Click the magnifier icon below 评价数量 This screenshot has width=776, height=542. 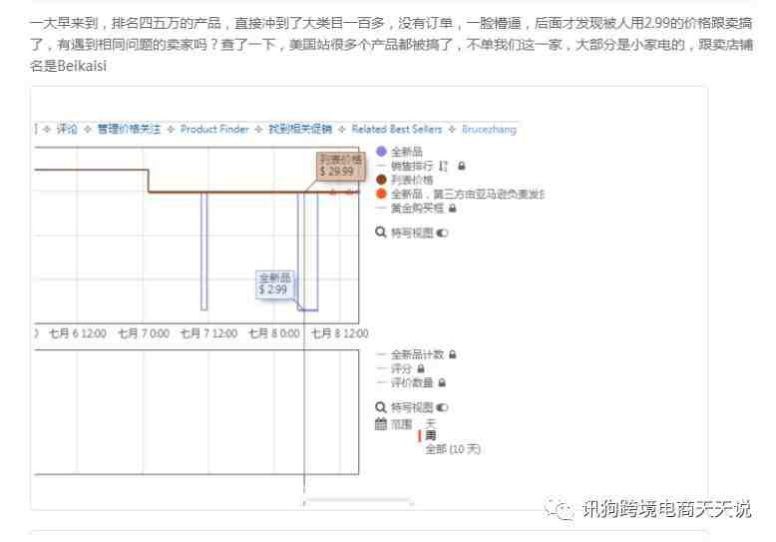click(381, 407)
